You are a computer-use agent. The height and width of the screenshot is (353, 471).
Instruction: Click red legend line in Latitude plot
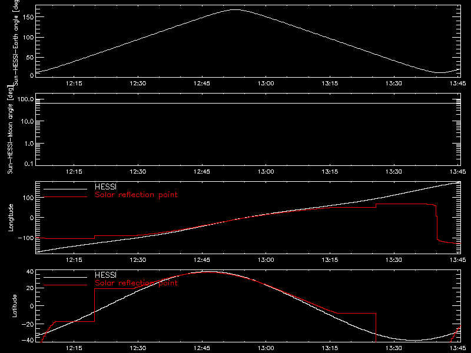tap(65, 285)
